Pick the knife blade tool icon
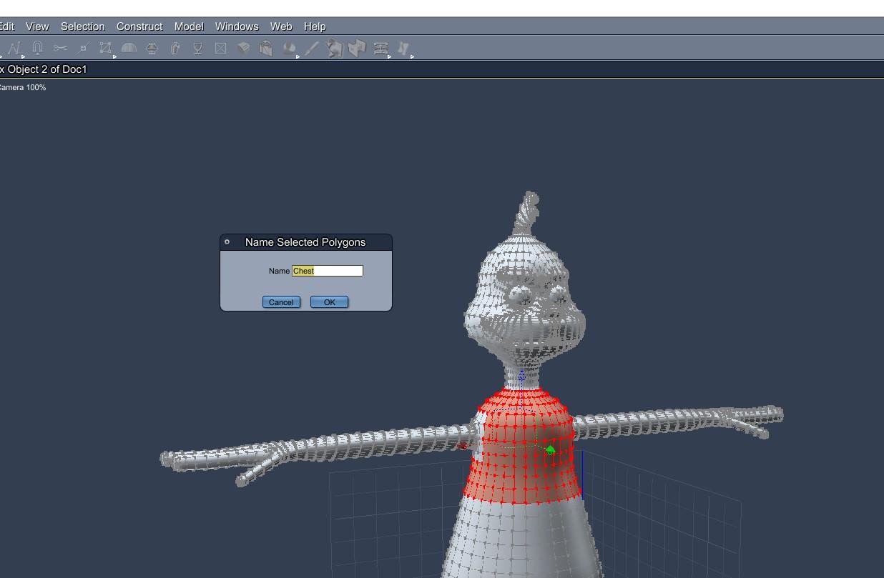This screenshot has height=578, width=884. (x=312, y=48)
